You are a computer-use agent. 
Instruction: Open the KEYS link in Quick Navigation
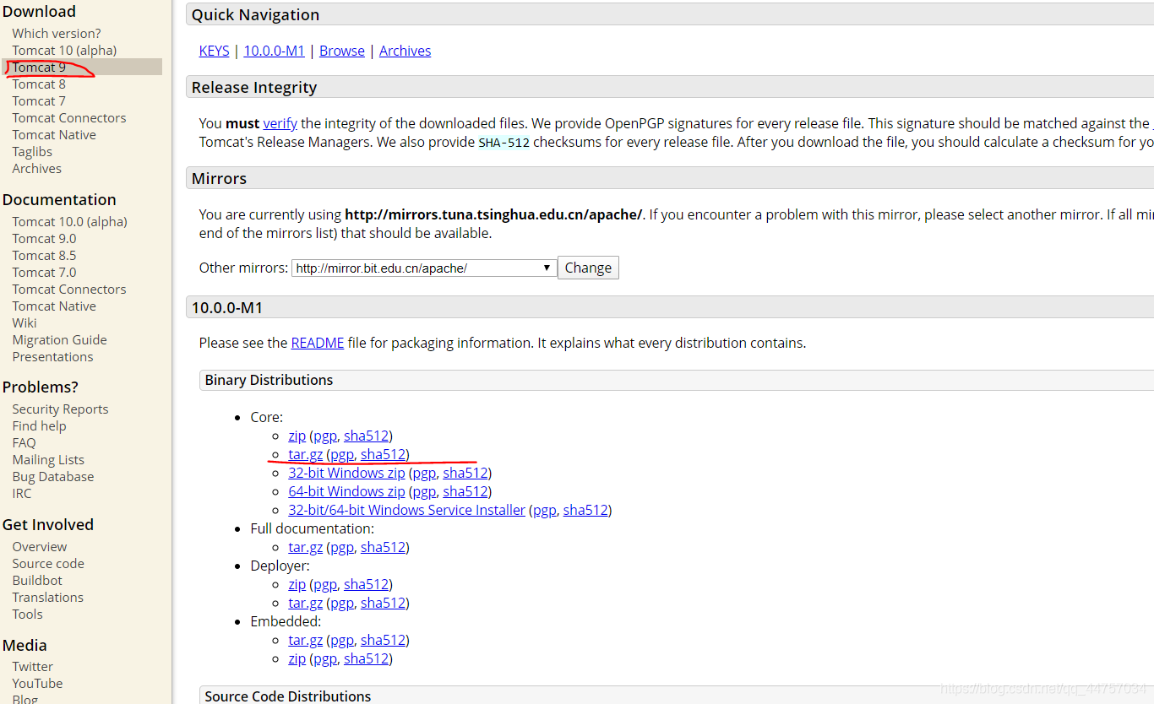(x=214, y=51)
